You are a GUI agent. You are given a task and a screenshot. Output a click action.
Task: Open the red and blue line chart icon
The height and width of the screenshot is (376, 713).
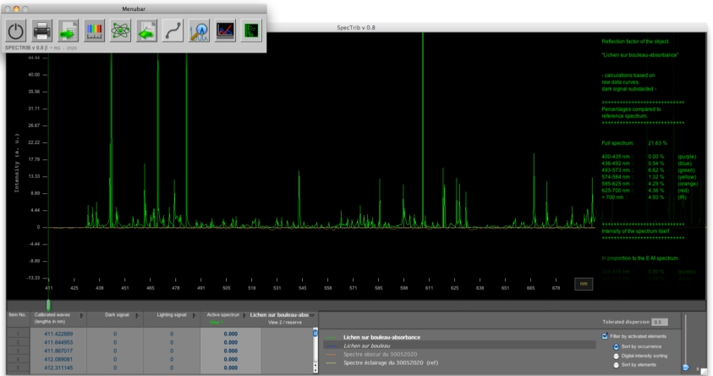click(225, 30)
